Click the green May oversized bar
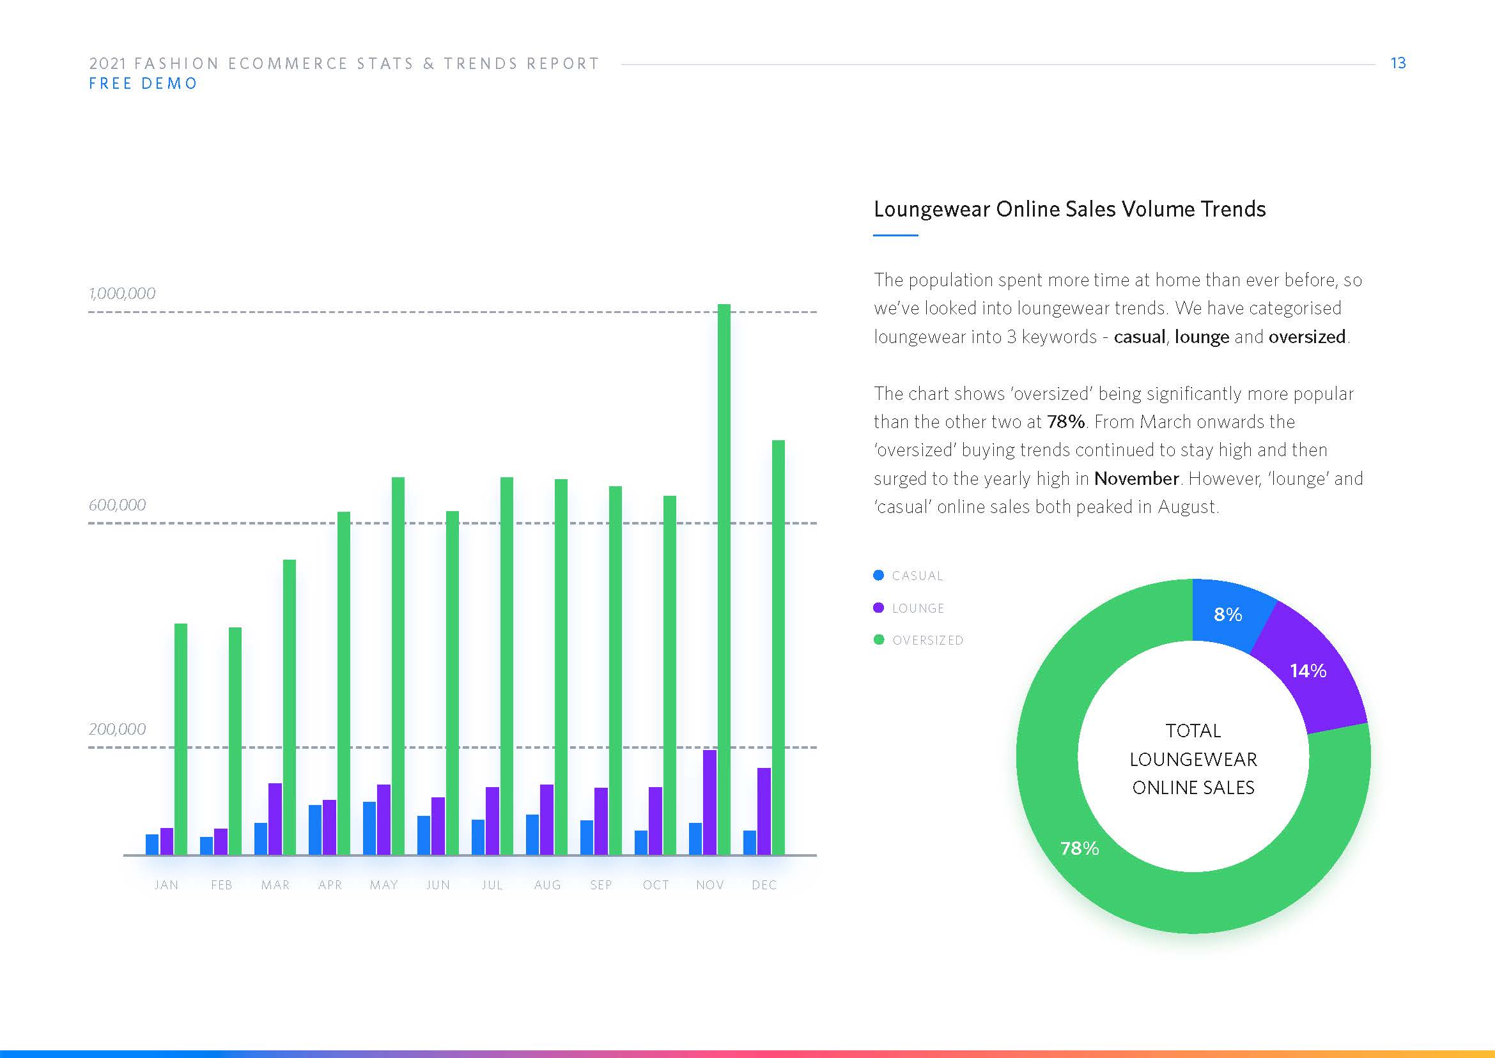 tap(398, 666)
